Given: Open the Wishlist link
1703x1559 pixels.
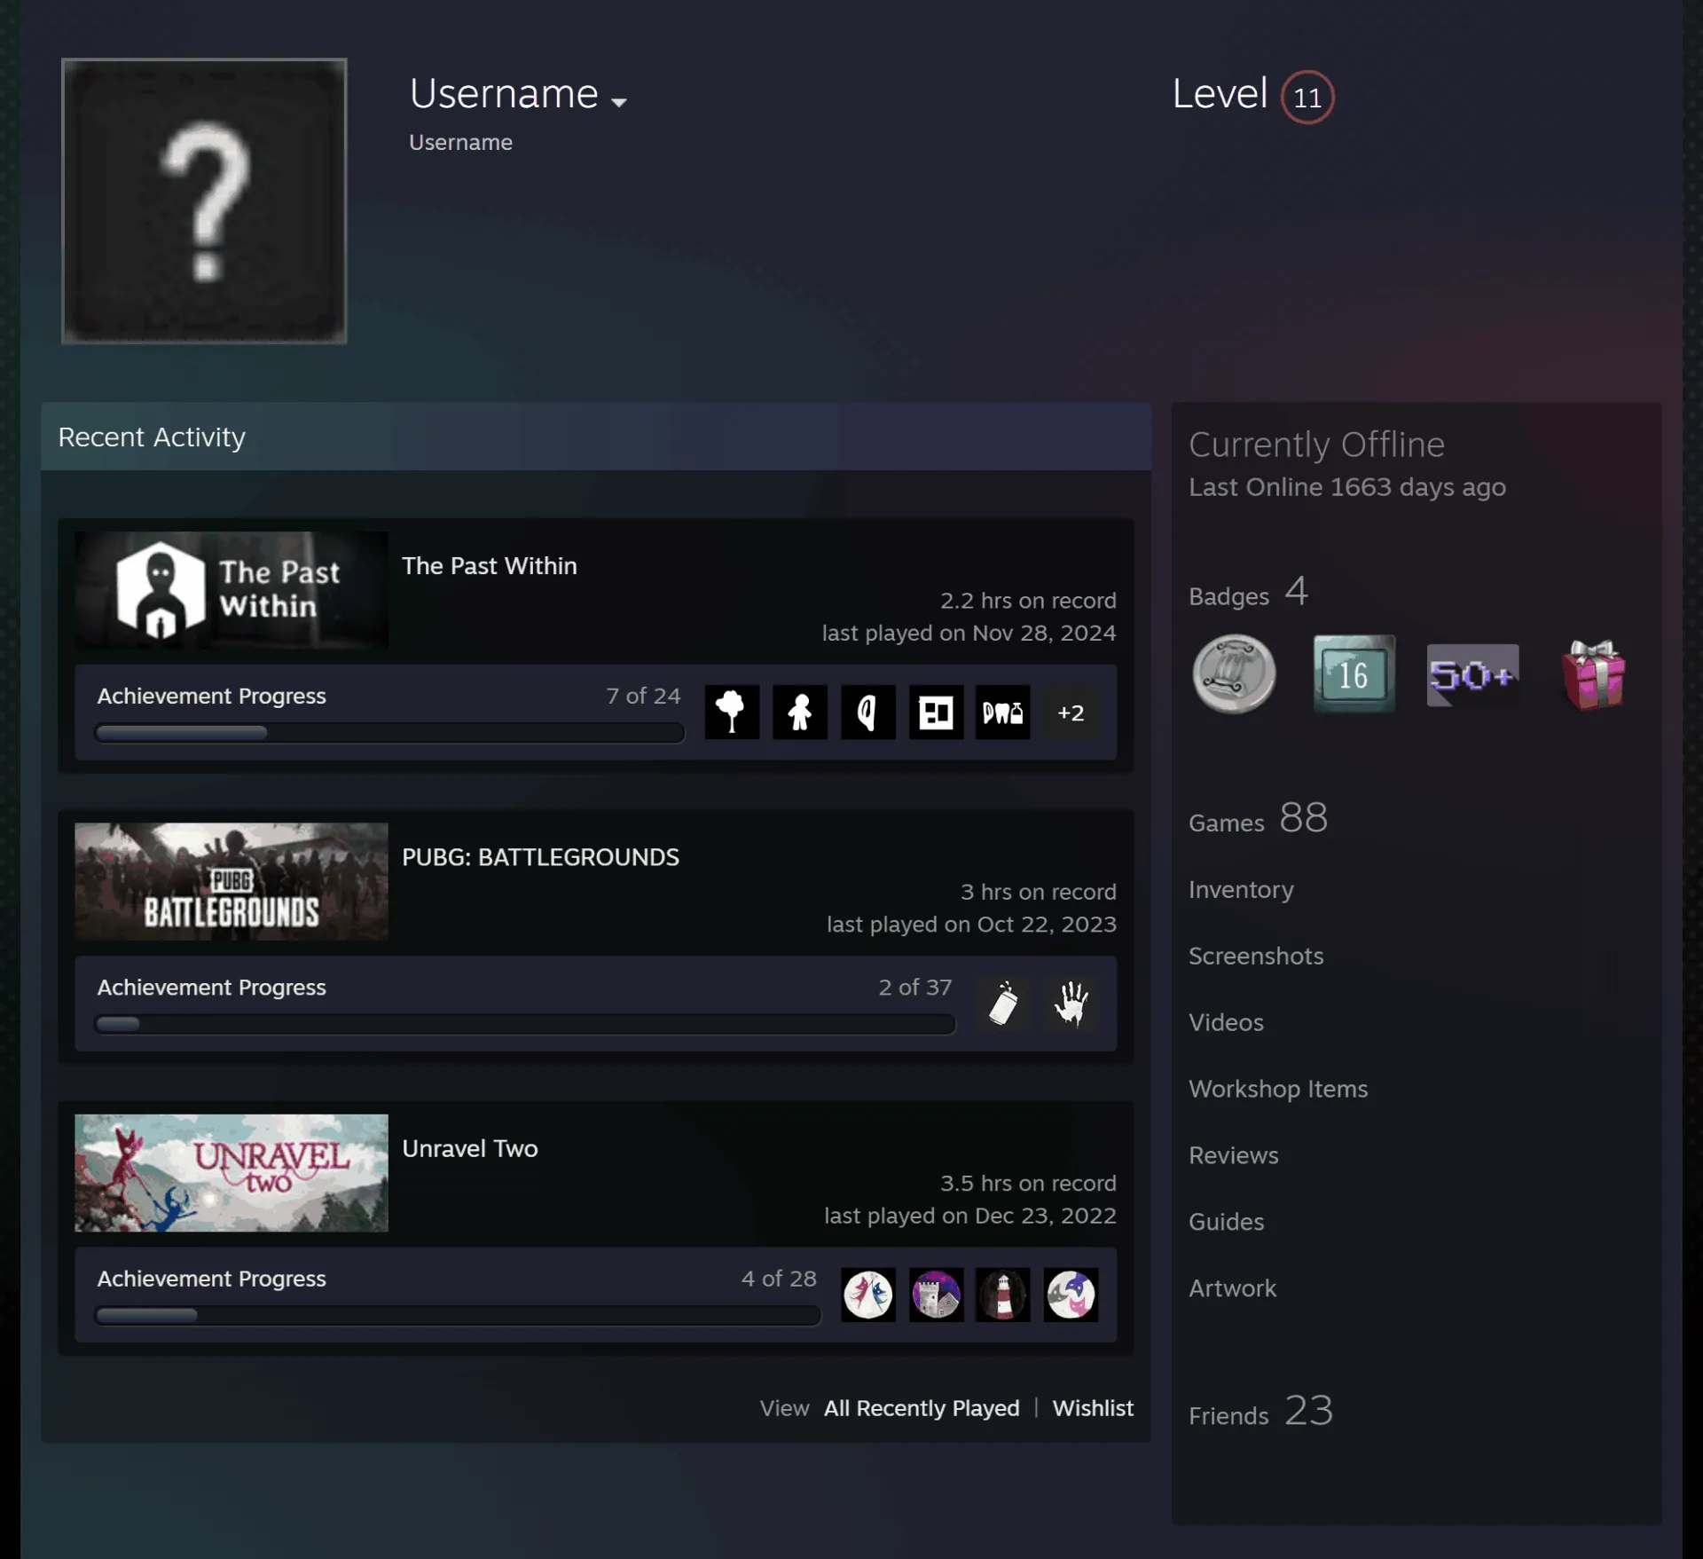Looking at the screenshot, I should pos(1093,1408).
